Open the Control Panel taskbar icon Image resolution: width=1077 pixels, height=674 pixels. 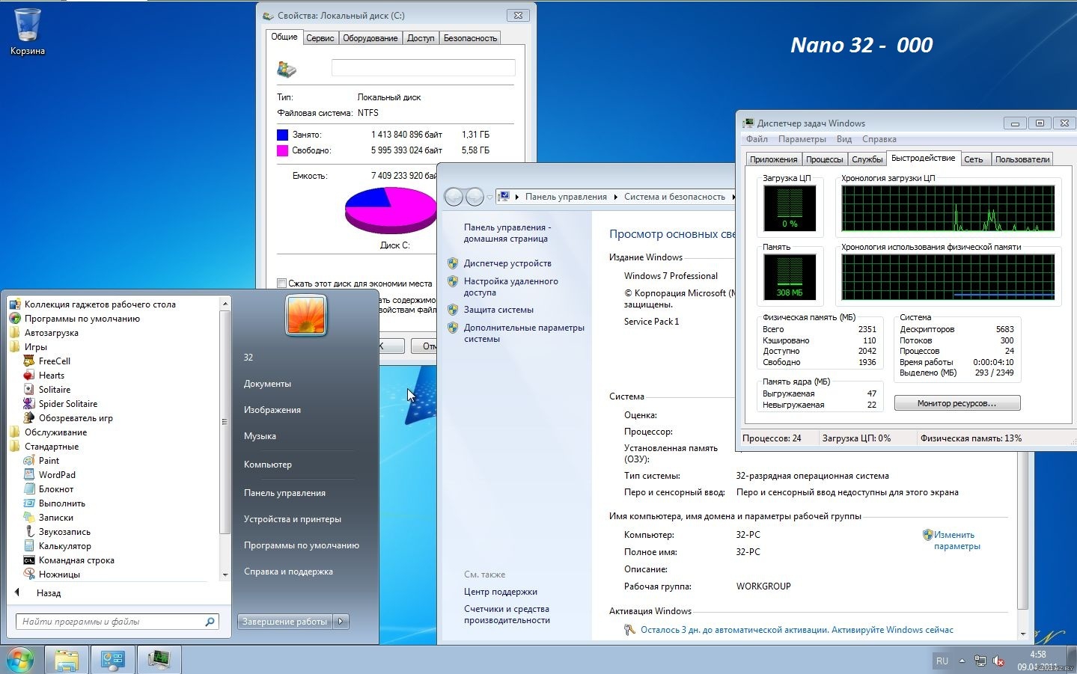pyautogui.click(x=113, y=660)
